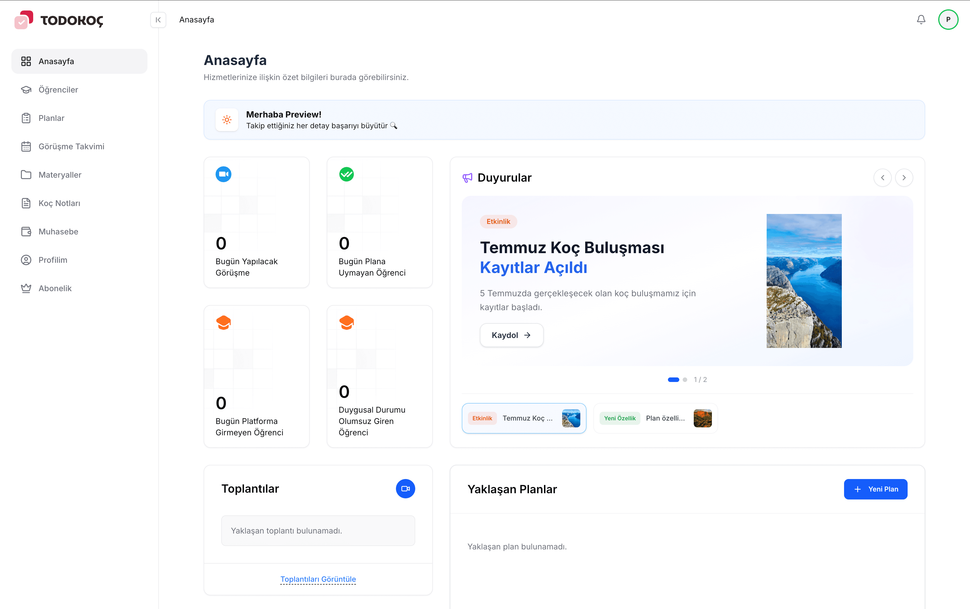Viewport: 970px width, 609px height.
Task: Click the Koç Notları document icon
Action: pyautogui.click(x=26, y=203)
